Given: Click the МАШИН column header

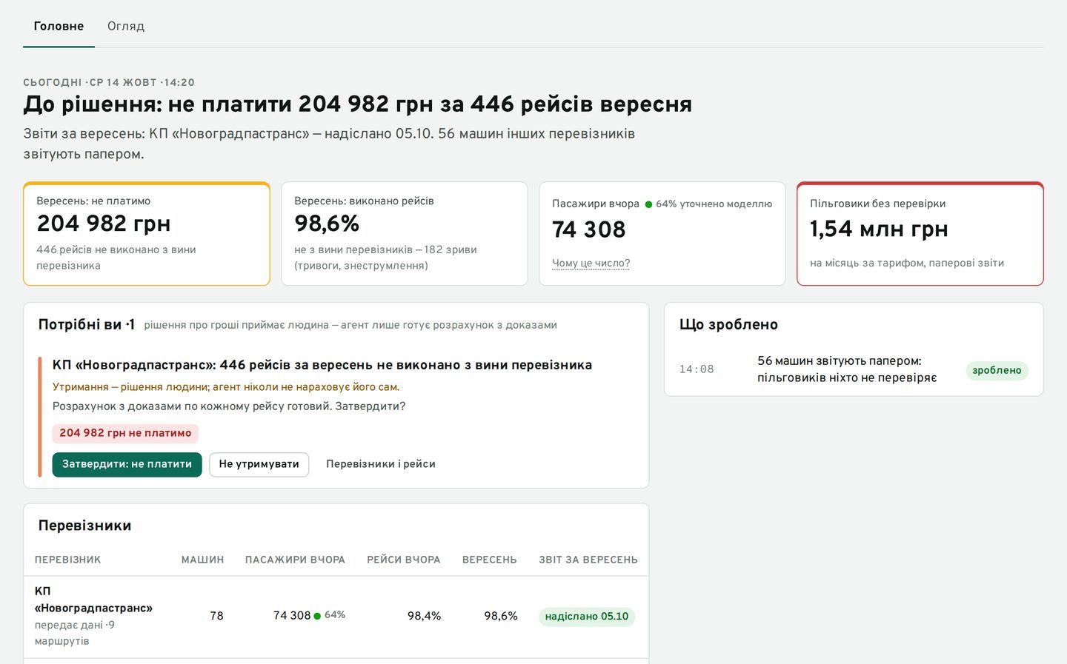Looking at the screenshot, I should point(202,560).
